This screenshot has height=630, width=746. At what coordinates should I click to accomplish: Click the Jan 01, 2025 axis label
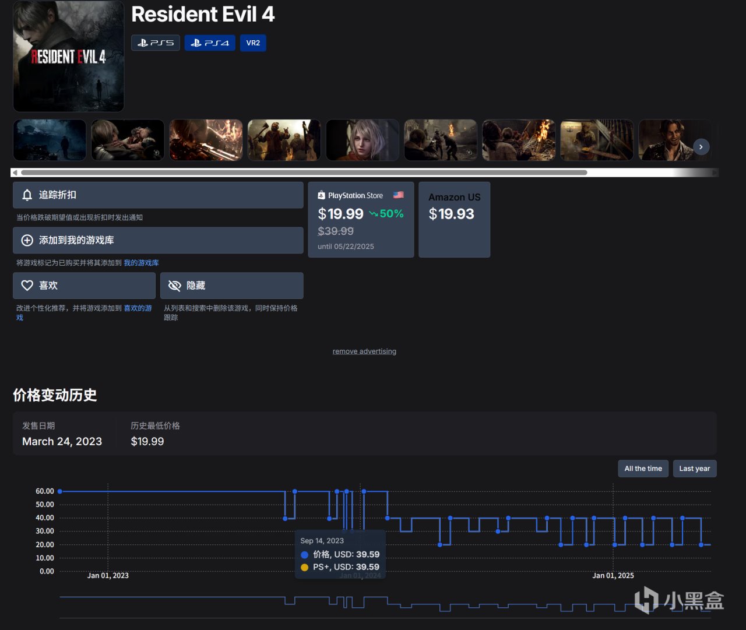click(x=613, y=576)
